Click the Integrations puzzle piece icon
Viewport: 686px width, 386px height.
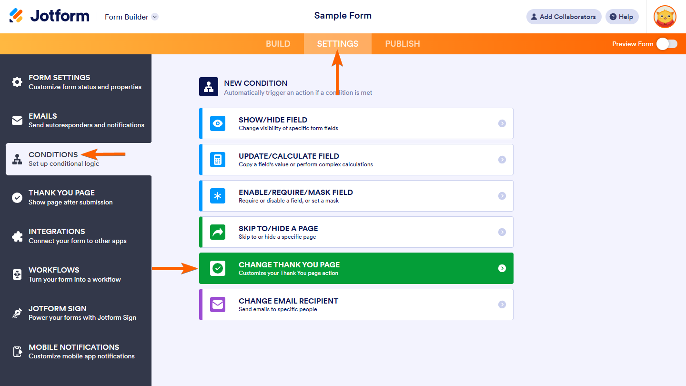pyautogui.click(x=17, y=236)
